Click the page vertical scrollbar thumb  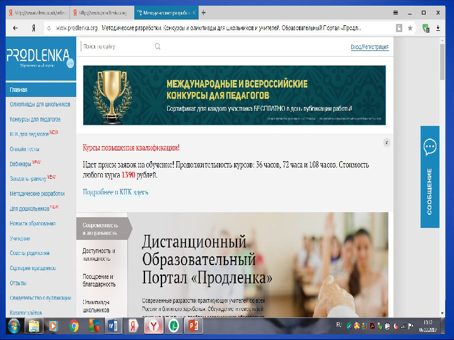tap(442, 62)
